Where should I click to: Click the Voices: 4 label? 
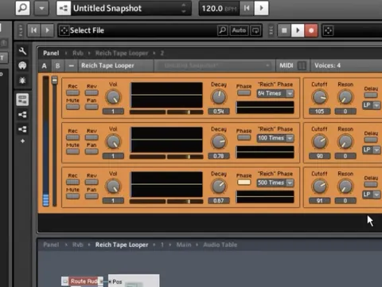pyautogui.click(x=327, y=65)
